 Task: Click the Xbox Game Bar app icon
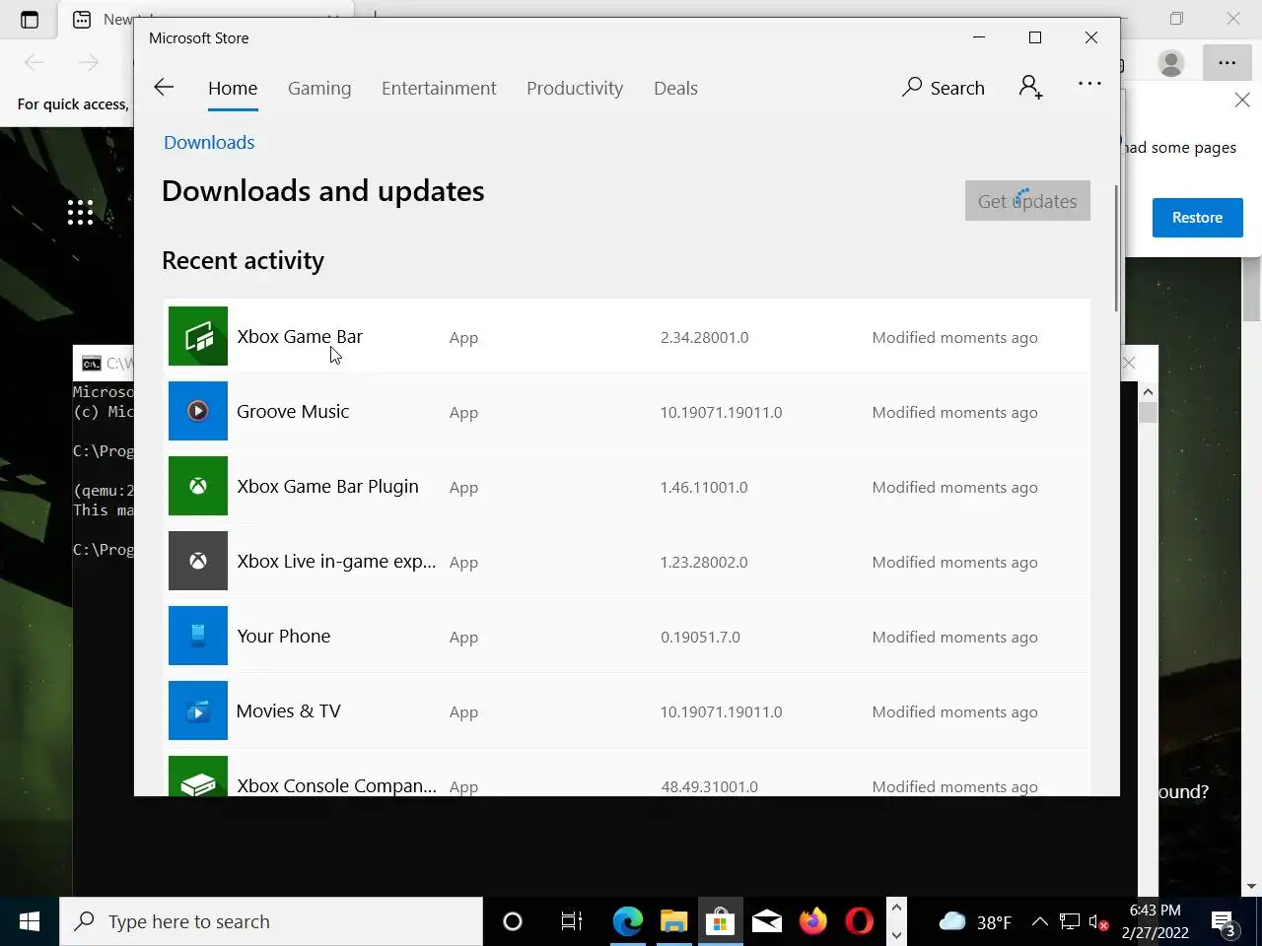198,336
